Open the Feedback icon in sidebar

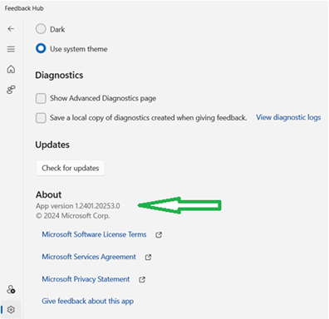coord(11,90)
